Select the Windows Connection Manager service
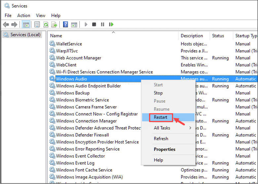Image resolution: width=258 pixels, height=184 pixels. tap(86, 121)
